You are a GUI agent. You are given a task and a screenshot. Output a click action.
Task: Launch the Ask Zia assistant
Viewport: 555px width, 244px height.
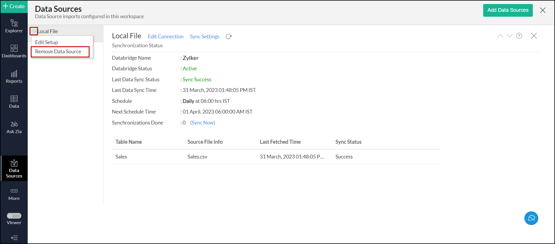(14, 127)
